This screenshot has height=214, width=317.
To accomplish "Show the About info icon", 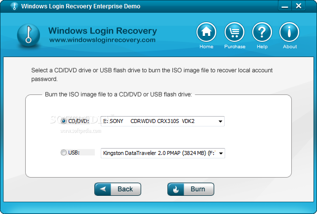I will pos(289,32).
